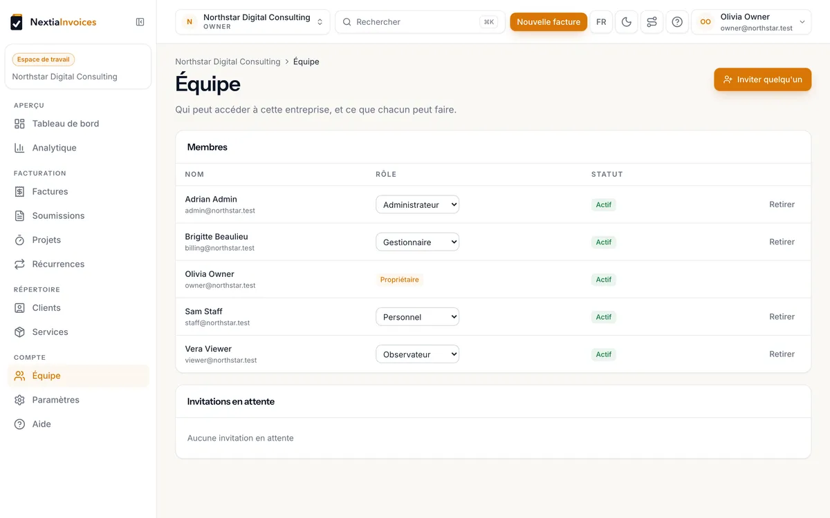This screenshot has height=518, width=830.
Task: Click the Nouvelle facture button
Action: (x=548, y=22)
